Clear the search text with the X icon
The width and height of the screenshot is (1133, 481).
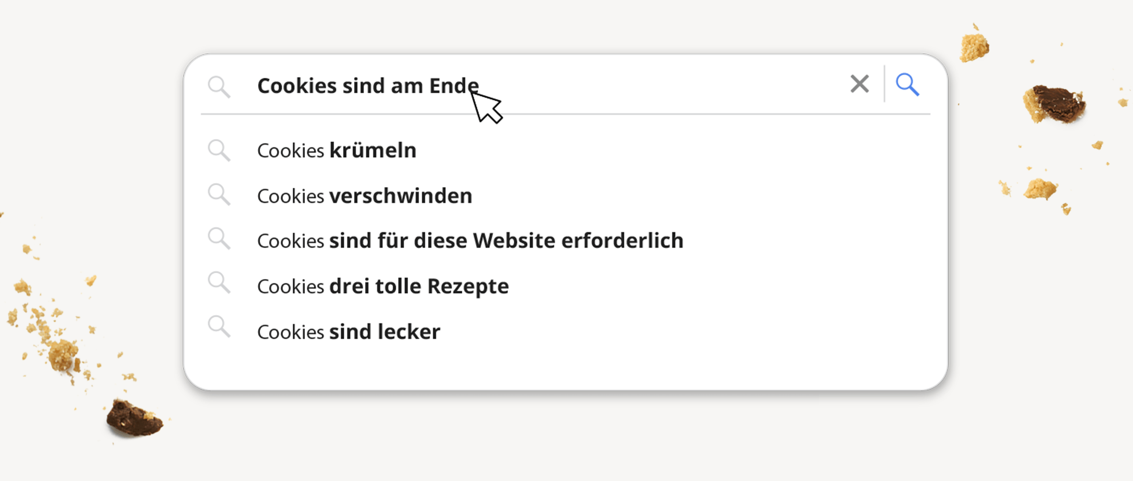pyautogui.click(x=859, y=84)
